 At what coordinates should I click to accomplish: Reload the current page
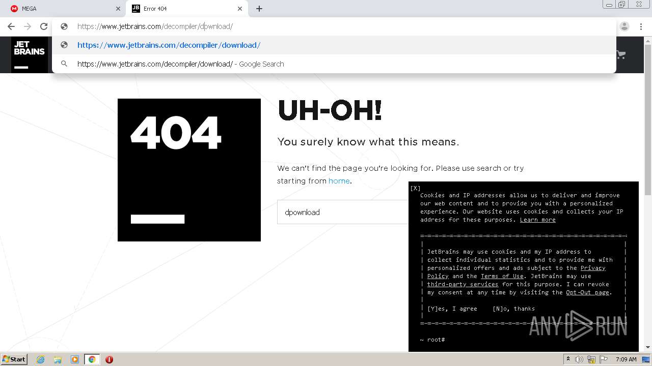[44, 26]
